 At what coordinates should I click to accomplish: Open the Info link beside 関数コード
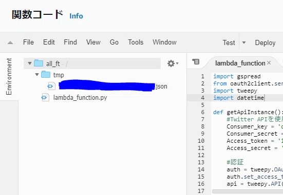pyautogui.click(x=76, y=16)
